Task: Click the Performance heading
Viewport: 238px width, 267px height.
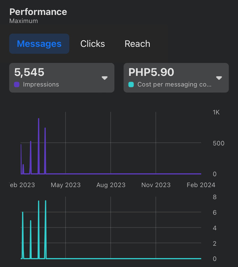Action: pyautogui.click(x=38, y=12)
